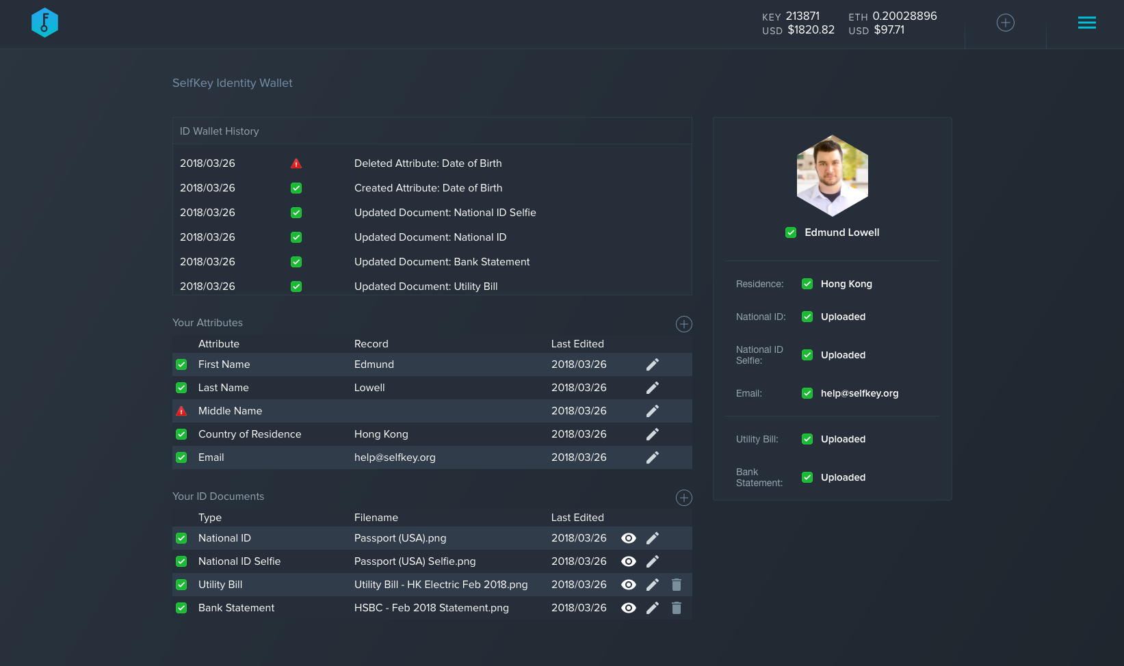Edit the National ID document
1124x666 pixels.
click(x=653, y=538)
